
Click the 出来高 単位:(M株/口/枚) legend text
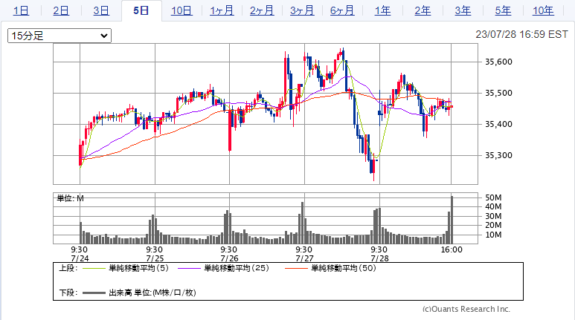[x=152, y=293]
